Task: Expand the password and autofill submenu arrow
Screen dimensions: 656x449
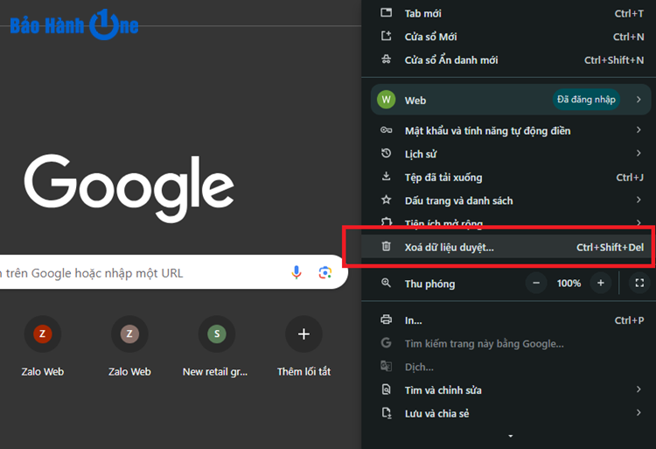Action: click(x=639, y=130)
